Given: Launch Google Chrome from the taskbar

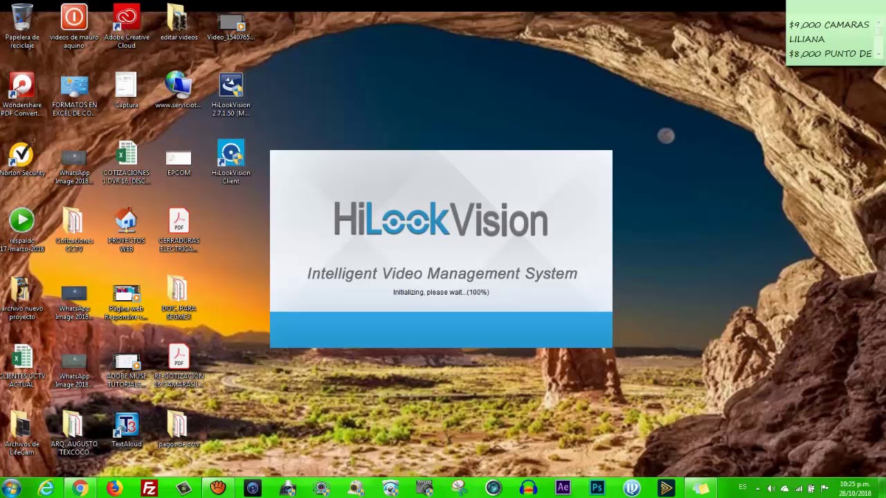Looking at the screenshot, I should pos(80,488).
